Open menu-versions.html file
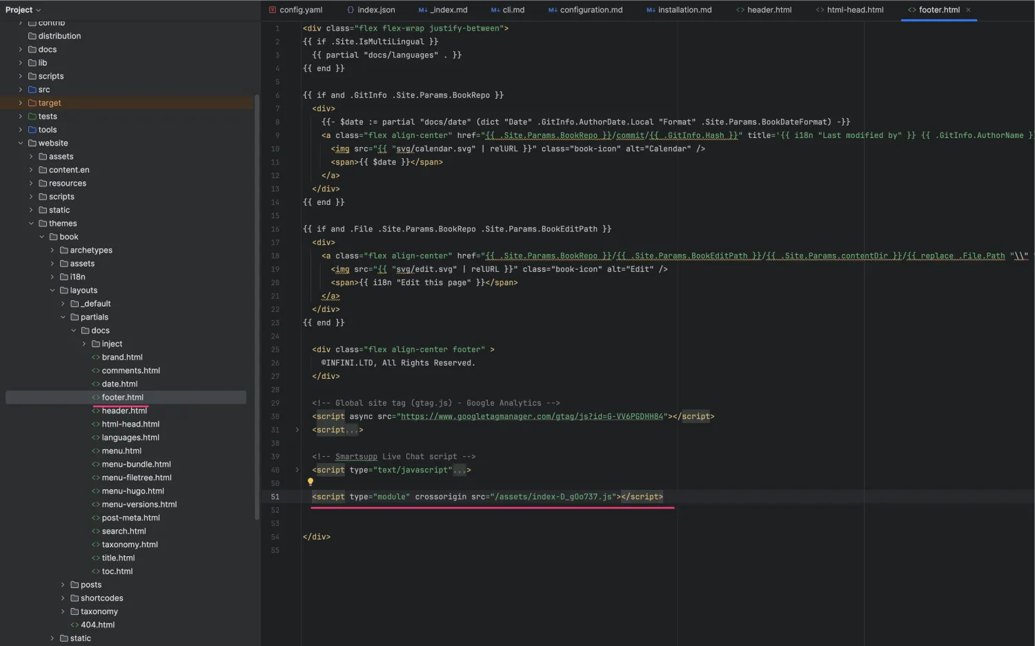 139,505
